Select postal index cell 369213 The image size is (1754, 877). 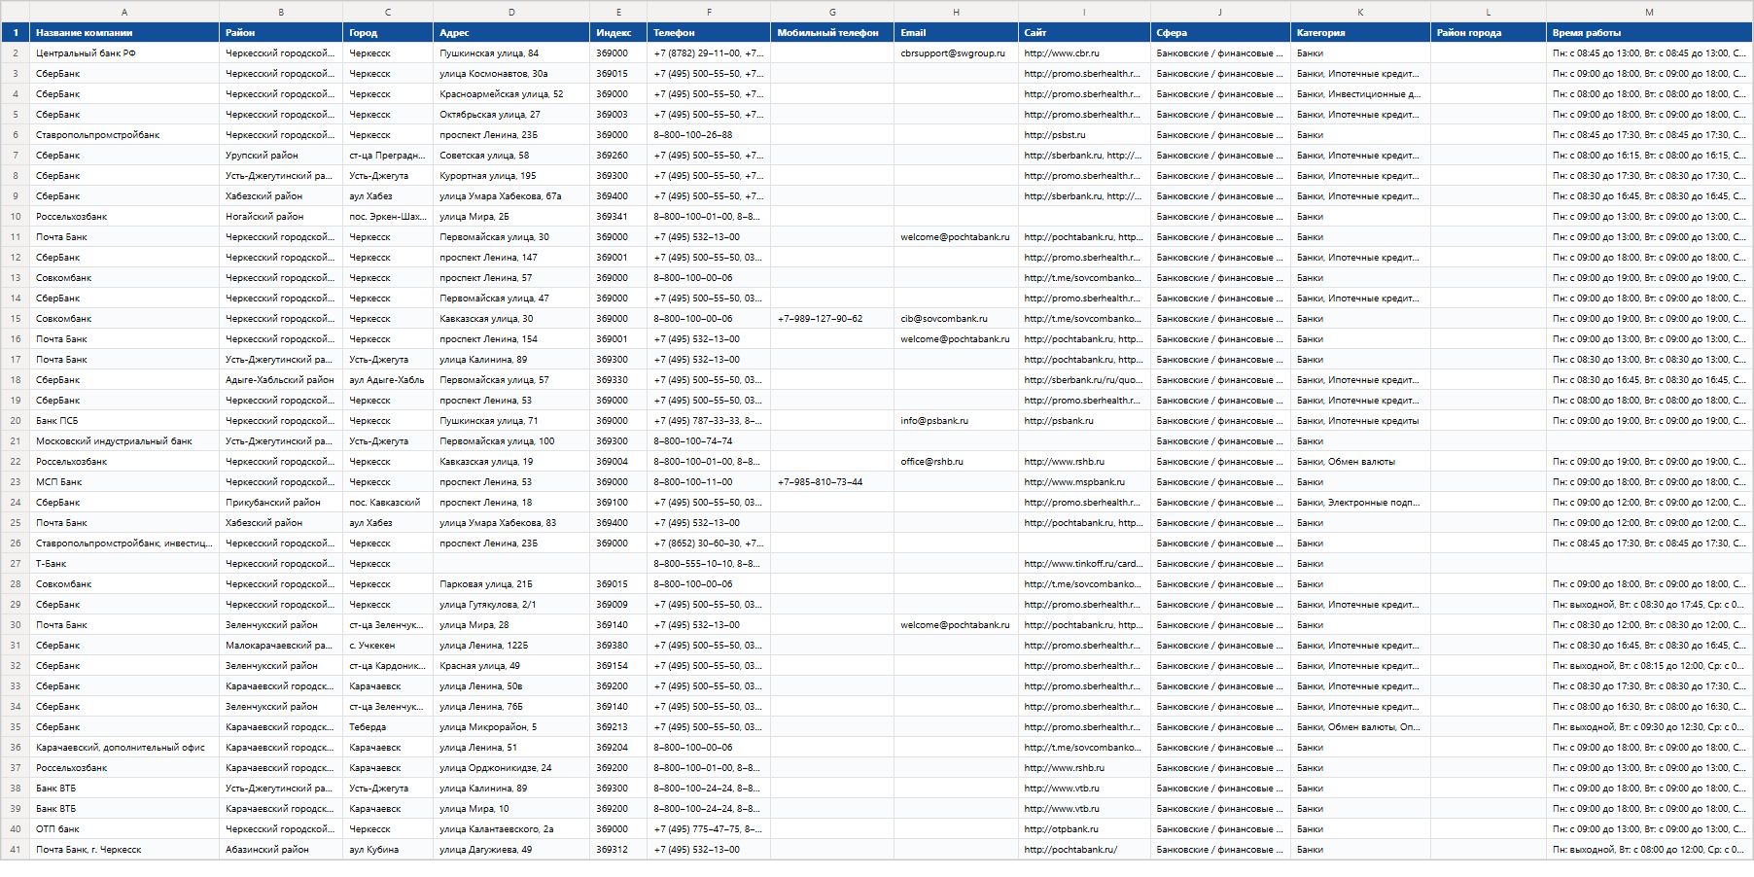pyautogui.click(x=618, y=727)
